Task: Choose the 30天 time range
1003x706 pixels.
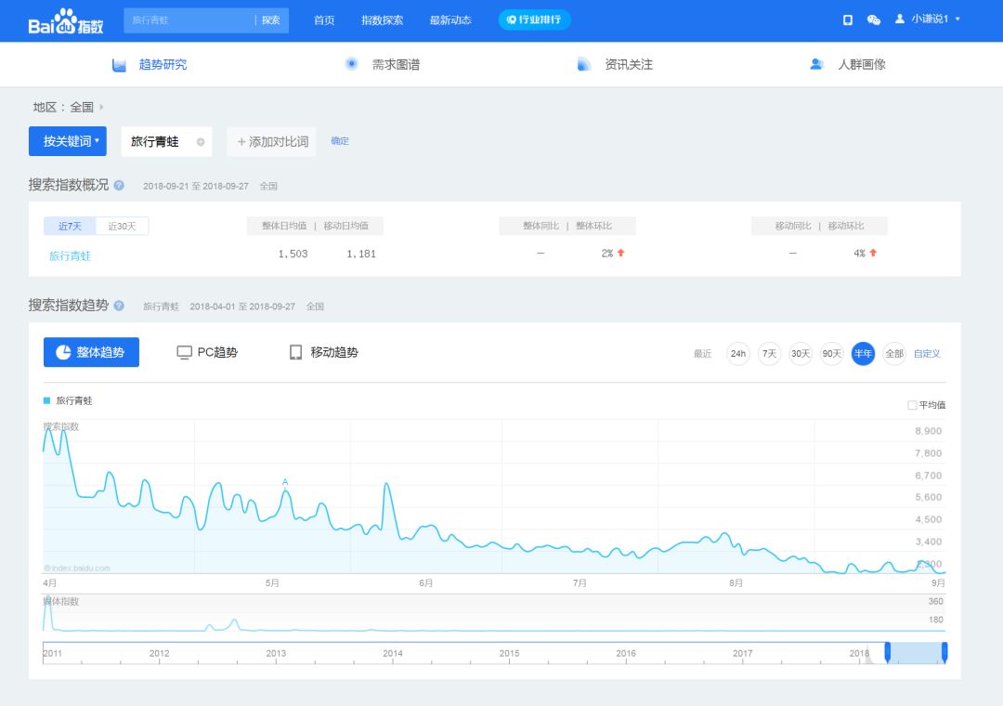Action: [801, 353]
